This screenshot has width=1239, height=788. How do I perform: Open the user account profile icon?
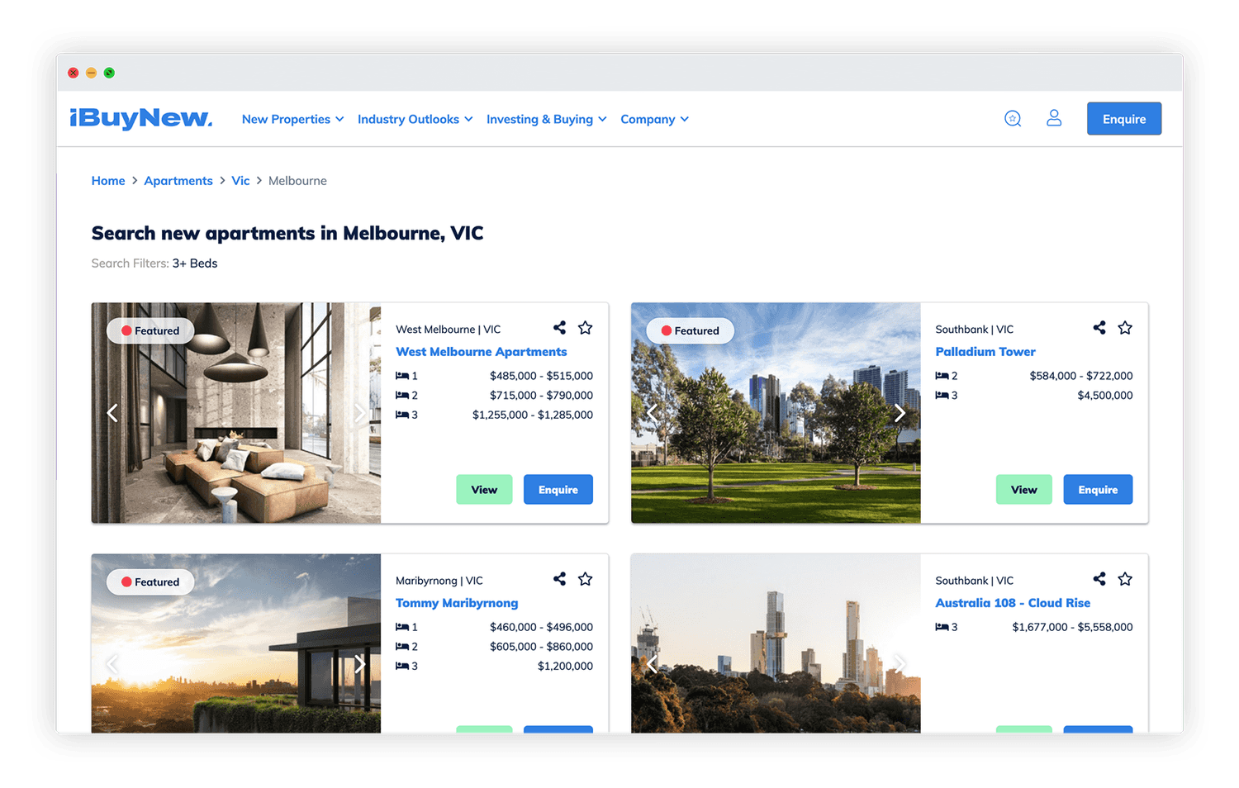(1054, 118)
